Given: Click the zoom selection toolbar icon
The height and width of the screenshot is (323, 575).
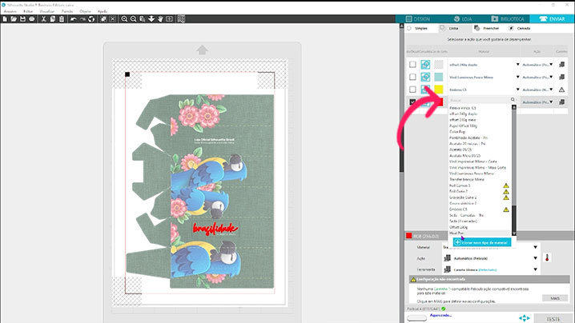Looking at the screenshot, I should coord(143,18).
